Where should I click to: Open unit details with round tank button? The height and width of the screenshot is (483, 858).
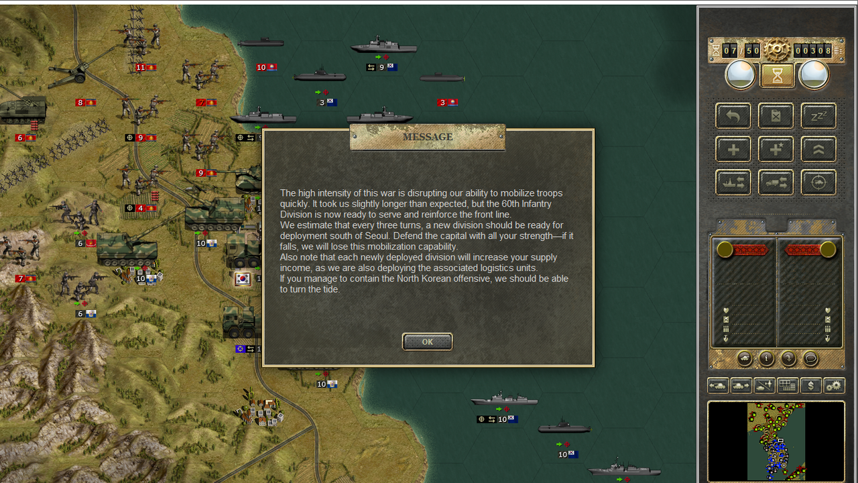pos(745,359)
